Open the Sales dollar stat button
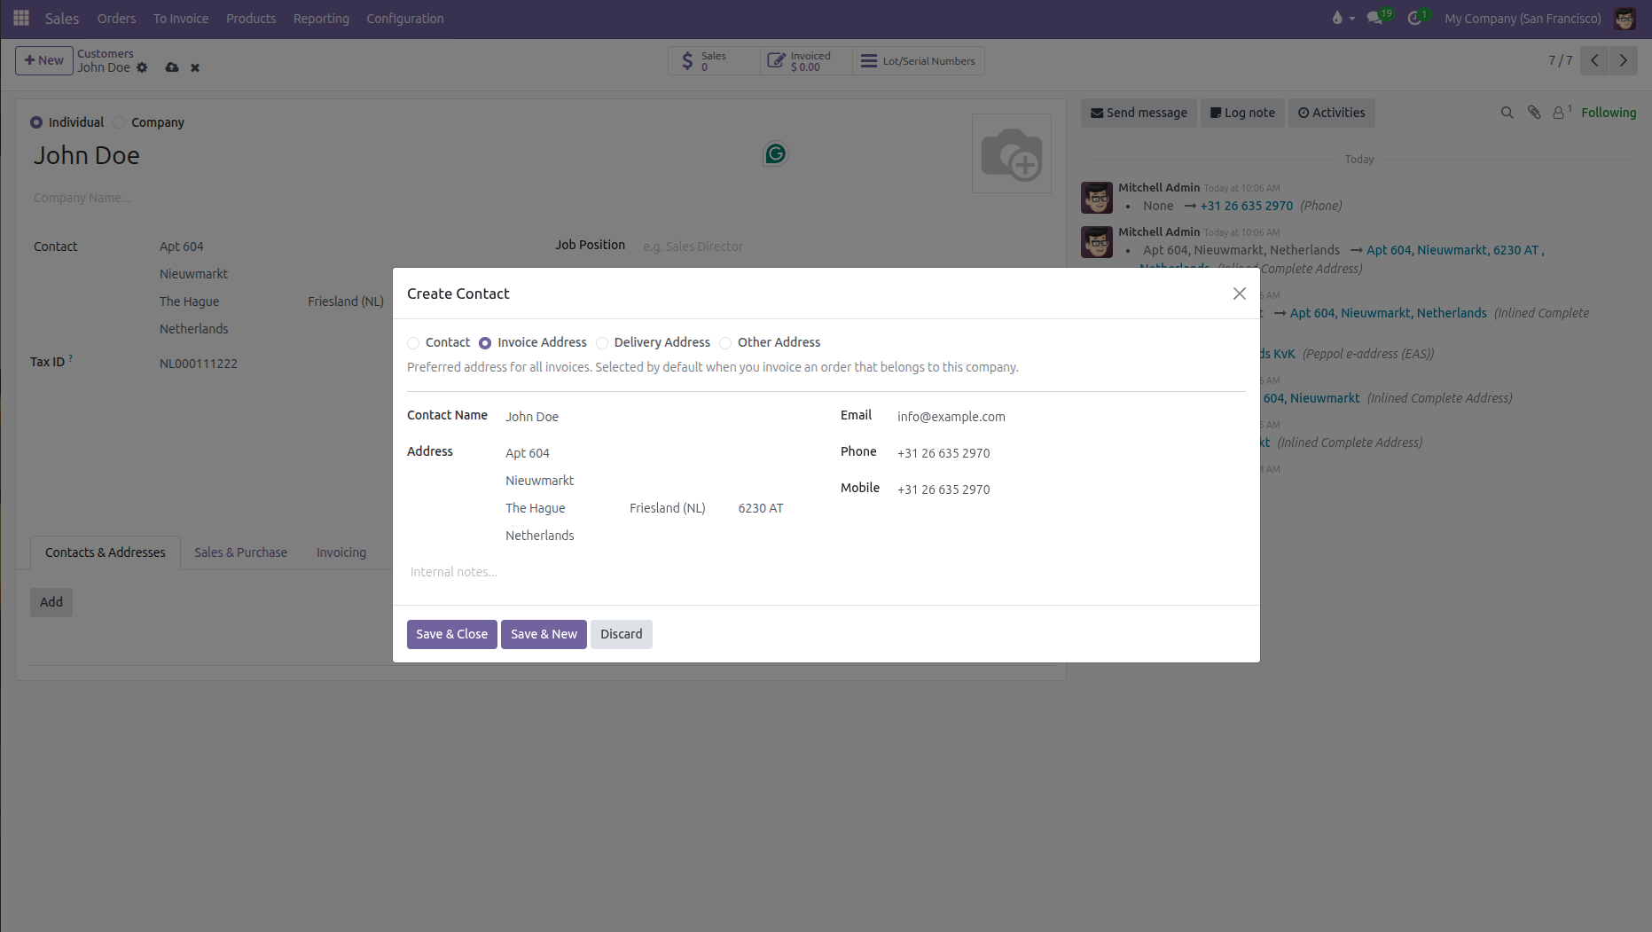This screenshot has width=1652, height=932. pos(714,60)
